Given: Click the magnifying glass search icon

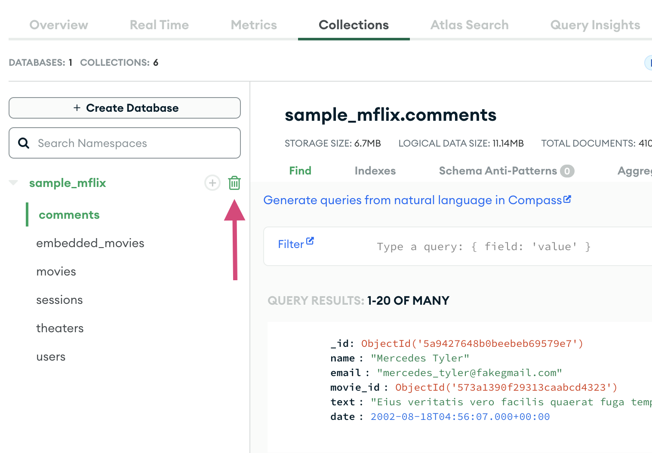Looking at the screenshot, I should pos(24,143).
